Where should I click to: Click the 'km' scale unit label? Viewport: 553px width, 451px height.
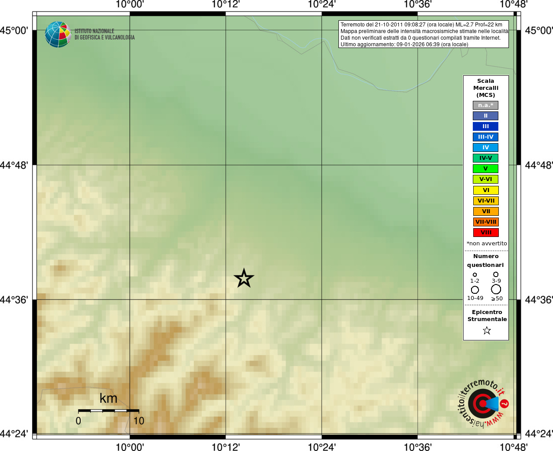click(108, 398)
